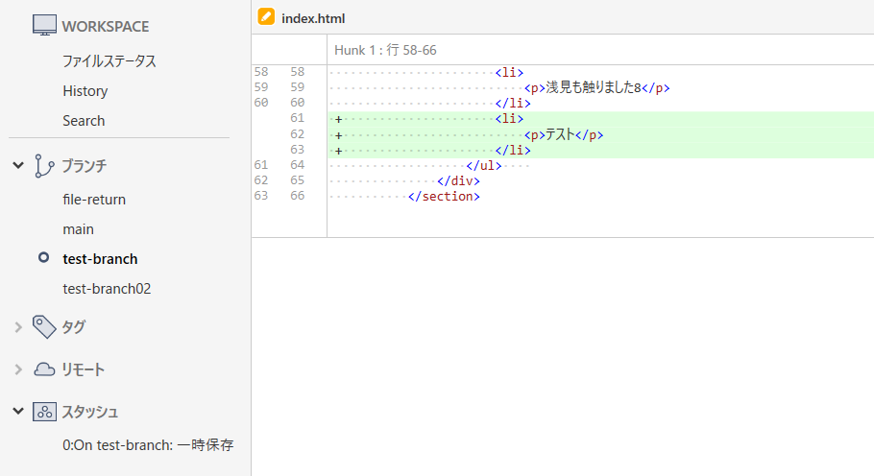Expand the リモート section
Screen dimensions: 874x476
18,369
